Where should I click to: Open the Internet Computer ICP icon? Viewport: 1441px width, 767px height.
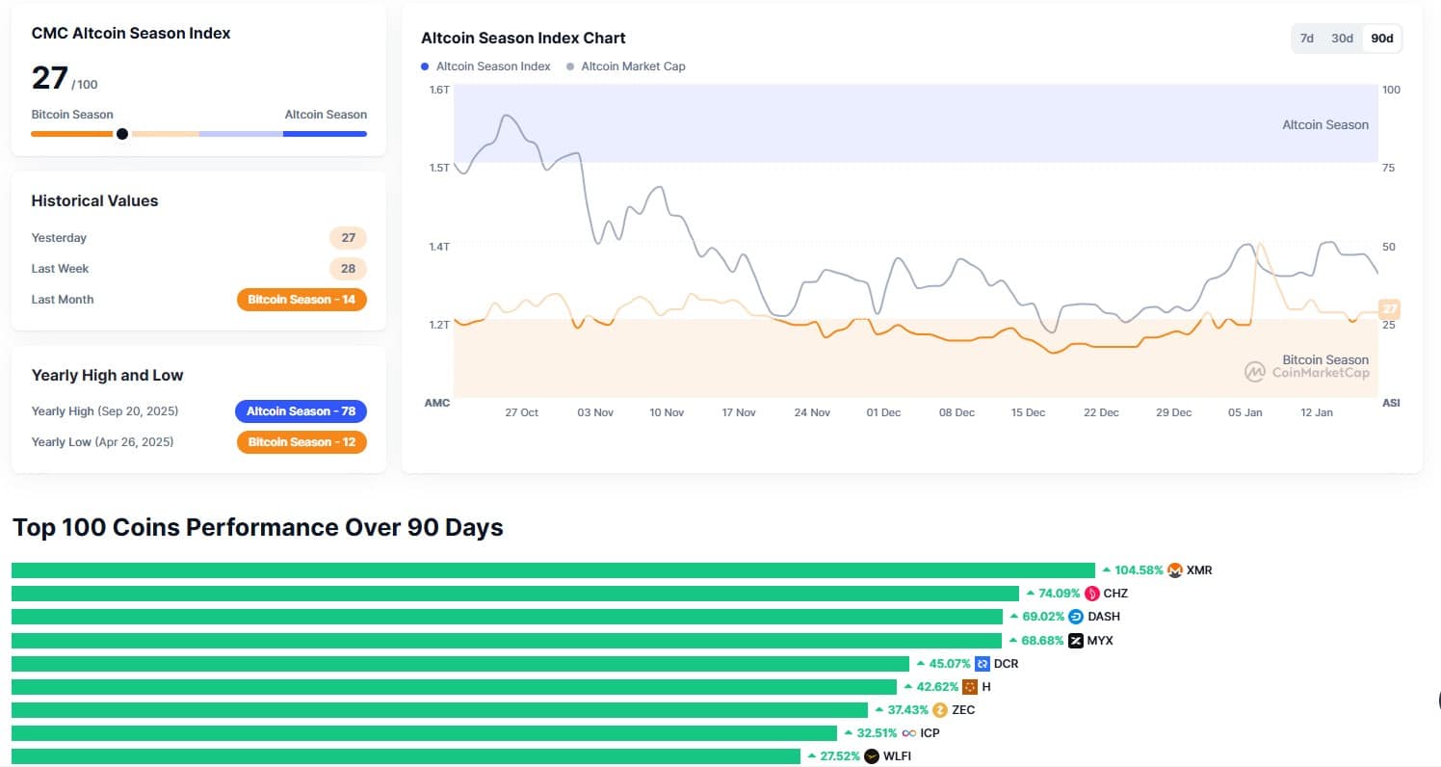tap(909, 732)
